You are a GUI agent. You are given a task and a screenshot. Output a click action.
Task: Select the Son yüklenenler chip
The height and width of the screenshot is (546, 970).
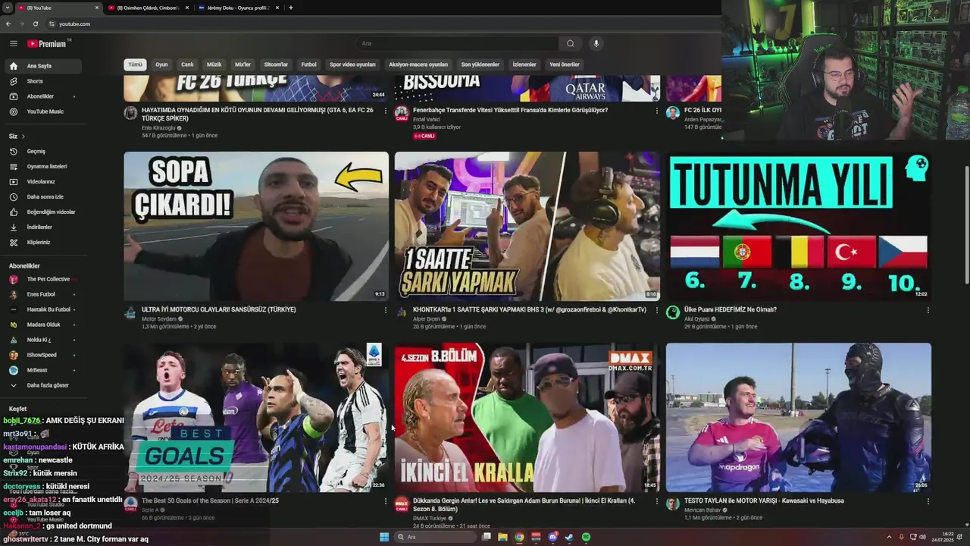pos(480,64)
